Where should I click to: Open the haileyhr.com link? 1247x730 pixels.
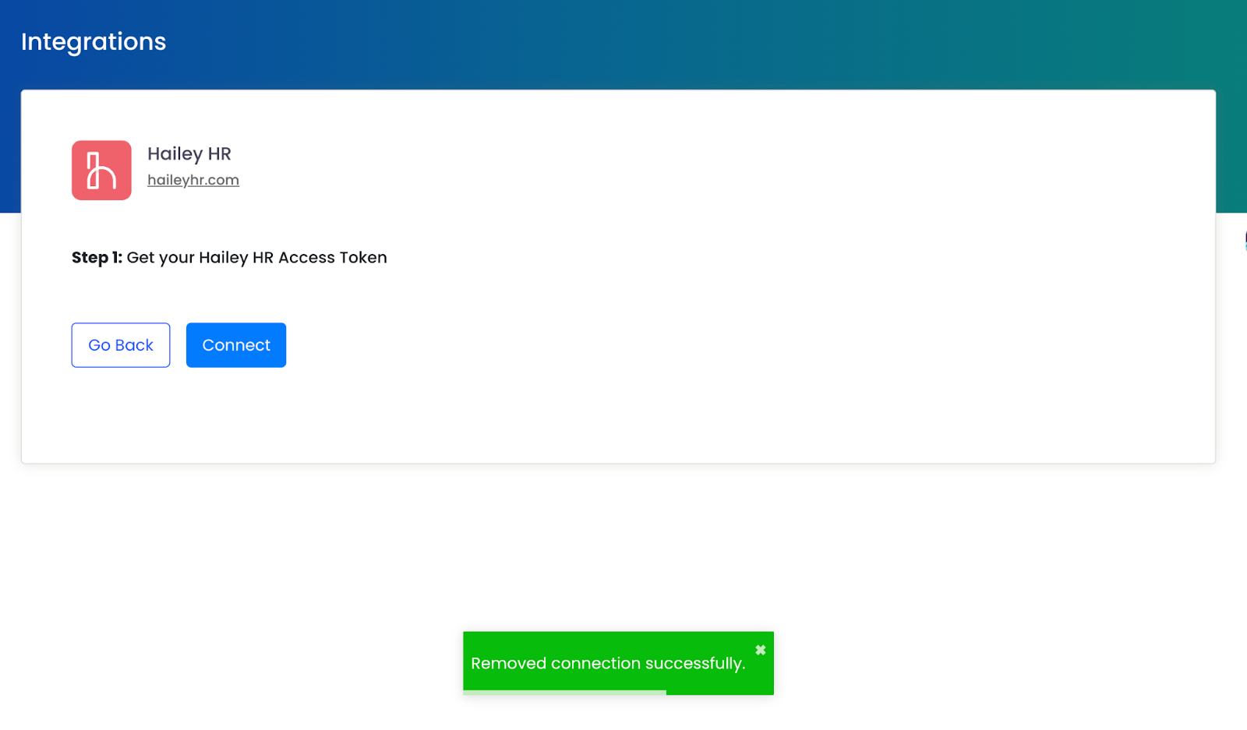[193, 180]
